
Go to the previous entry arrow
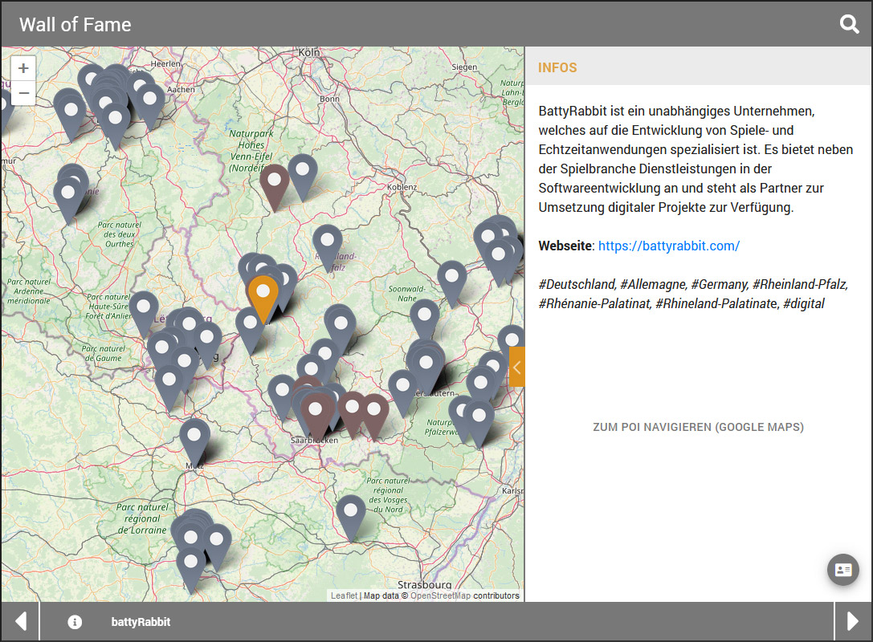[x=21, y=622]
